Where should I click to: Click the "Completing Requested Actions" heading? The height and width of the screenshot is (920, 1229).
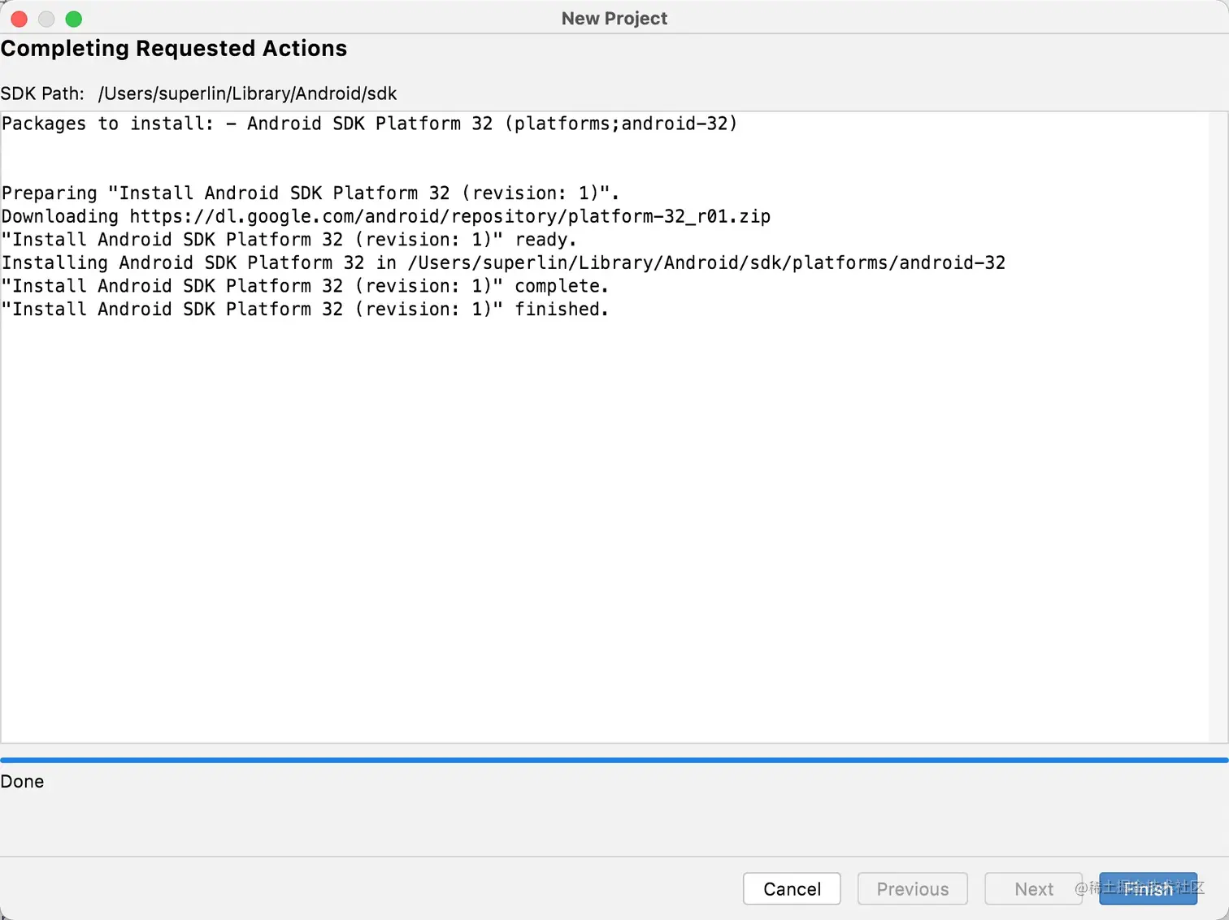(x=174, y=49)
